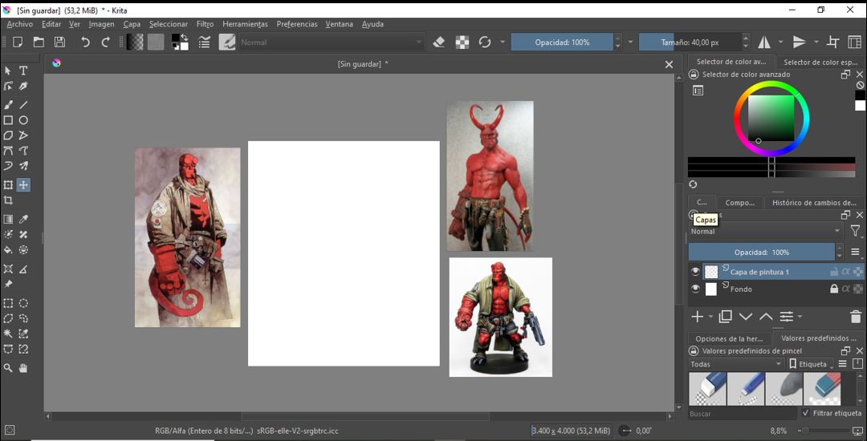The image size is (867, 441).
Task: Duplicate layer with the copy icon
Action: click(725, 317)
